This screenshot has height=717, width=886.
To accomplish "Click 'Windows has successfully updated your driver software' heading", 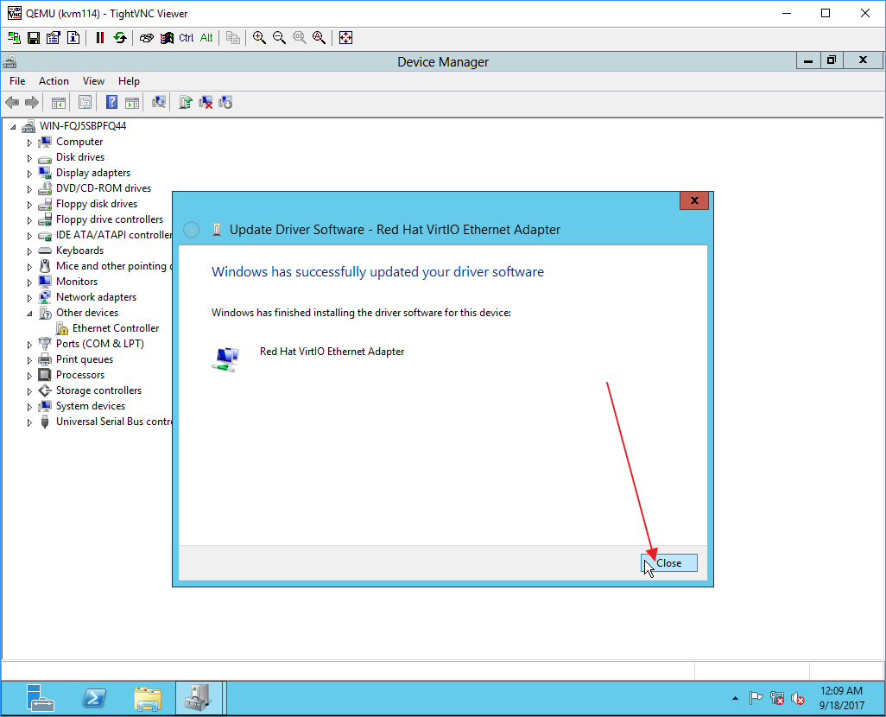I will click(x=377, y=272).
